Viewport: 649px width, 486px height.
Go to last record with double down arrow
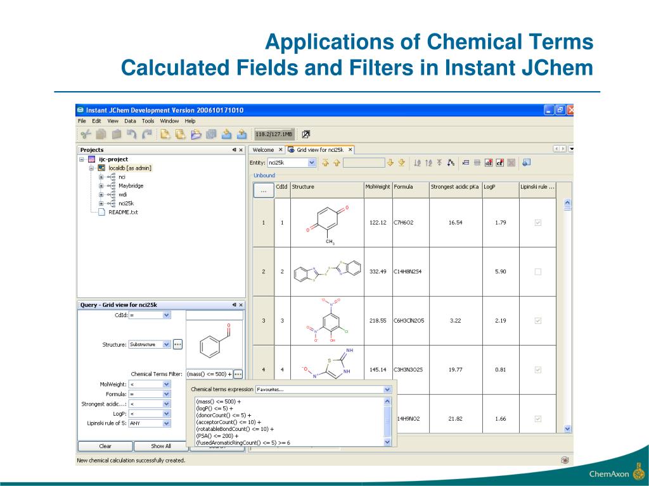401,163
